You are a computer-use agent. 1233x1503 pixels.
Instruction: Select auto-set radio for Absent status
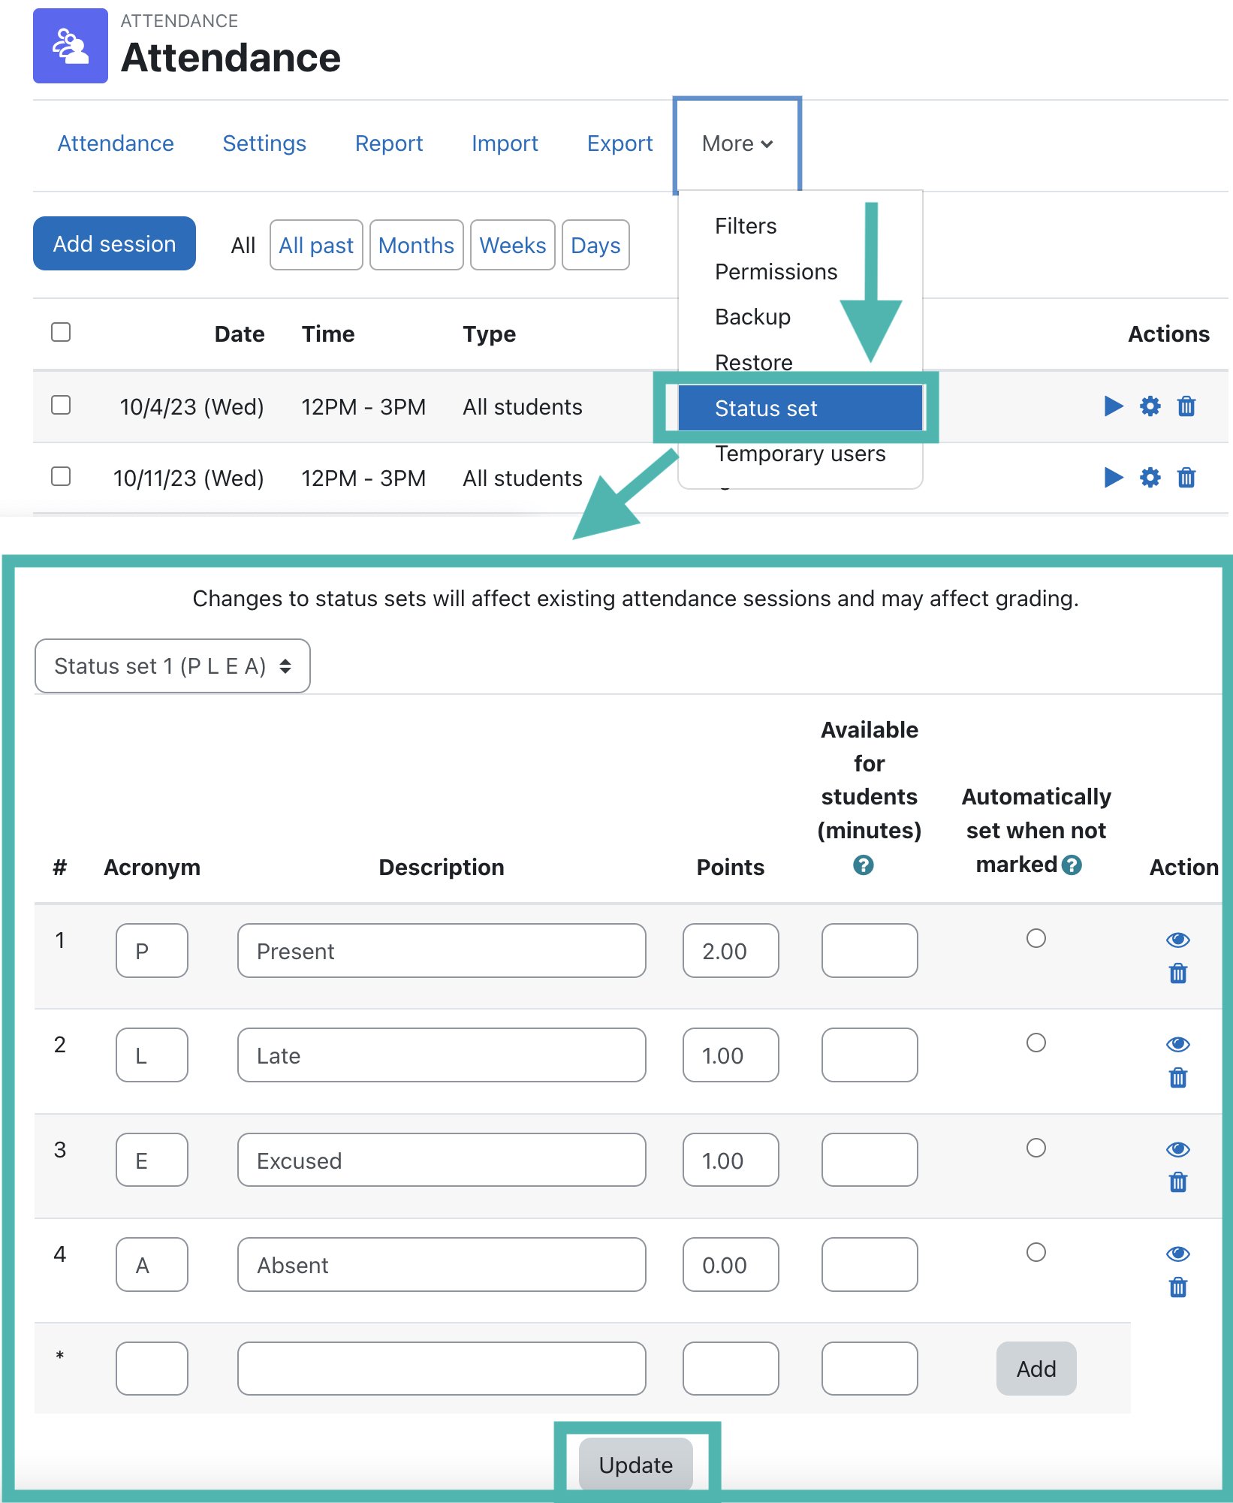coord(1036,1252)
